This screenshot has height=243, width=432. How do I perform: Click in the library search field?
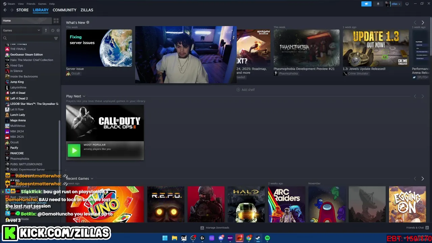30,38
